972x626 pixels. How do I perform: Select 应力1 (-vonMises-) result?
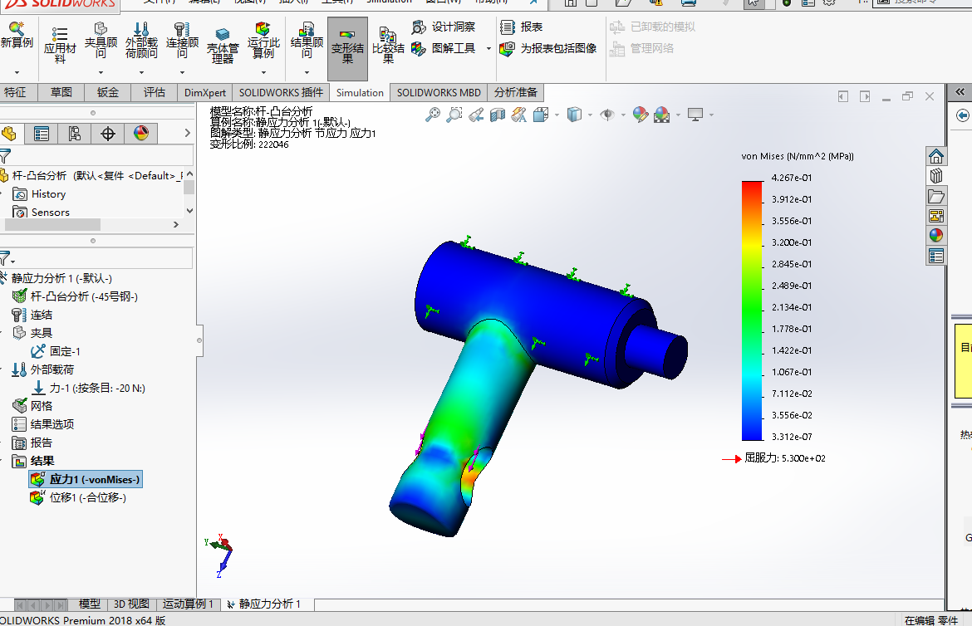[x=86, y=479]
